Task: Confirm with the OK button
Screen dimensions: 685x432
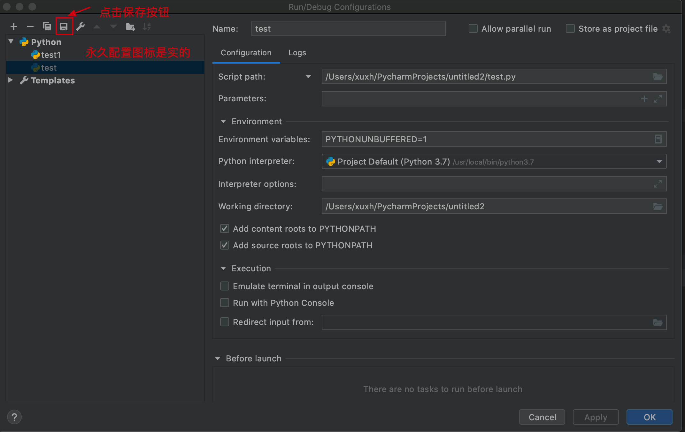Action: 650,417
